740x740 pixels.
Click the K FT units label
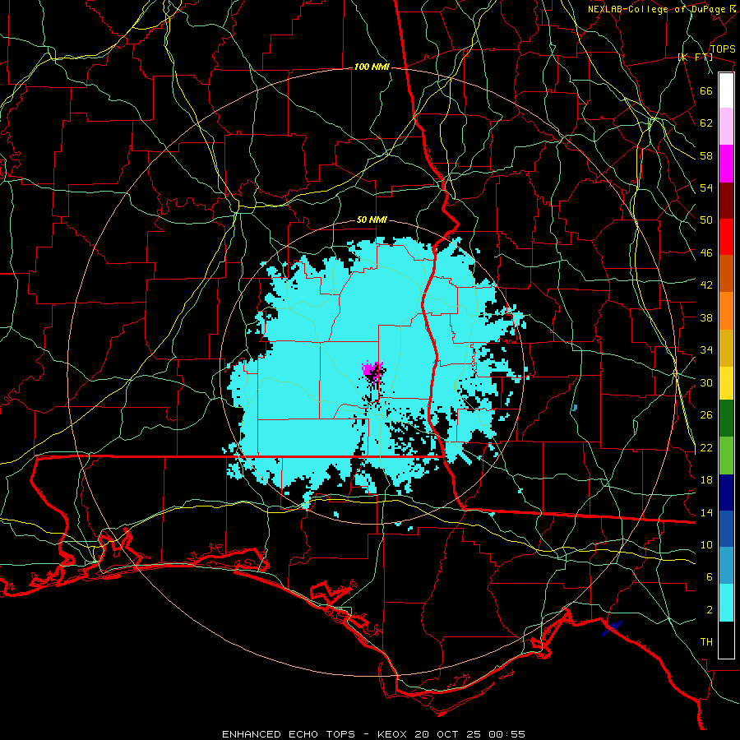click(695, 57)
